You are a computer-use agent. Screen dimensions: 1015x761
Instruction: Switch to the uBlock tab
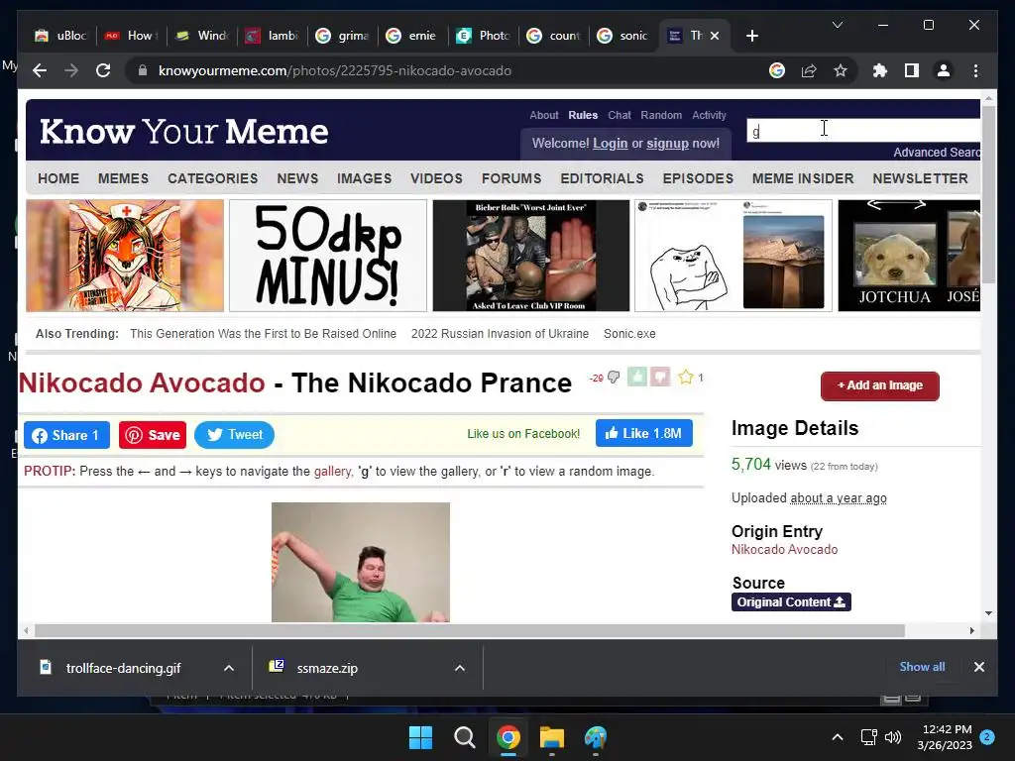[60, 36]
